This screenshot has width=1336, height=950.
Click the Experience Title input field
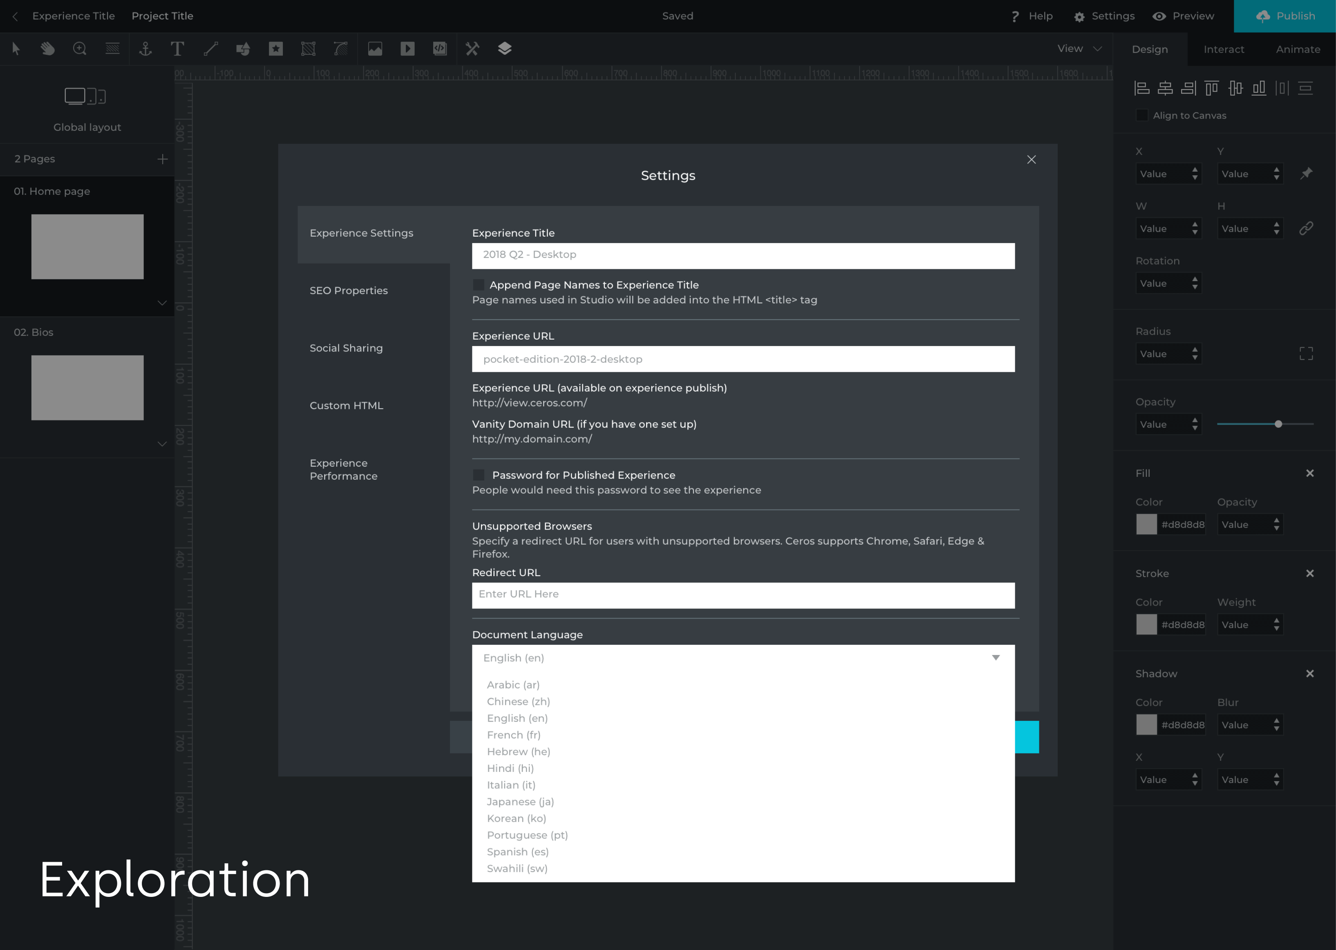pos(743,256)
